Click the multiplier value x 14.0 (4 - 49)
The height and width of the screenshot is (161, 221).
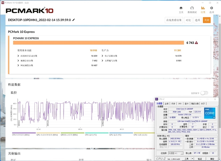coord(175,141)
